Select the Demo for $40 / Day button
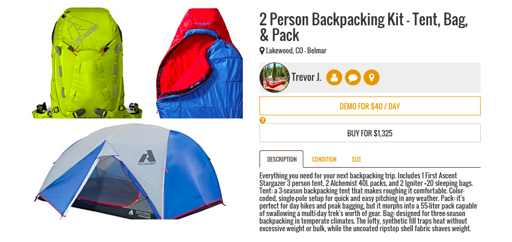Screen dimensions: 512x242 pyautogui.click(x=370, y=106)
